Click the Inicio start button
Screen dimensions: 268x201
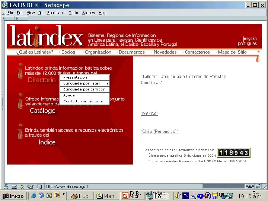tap(13, 196)
